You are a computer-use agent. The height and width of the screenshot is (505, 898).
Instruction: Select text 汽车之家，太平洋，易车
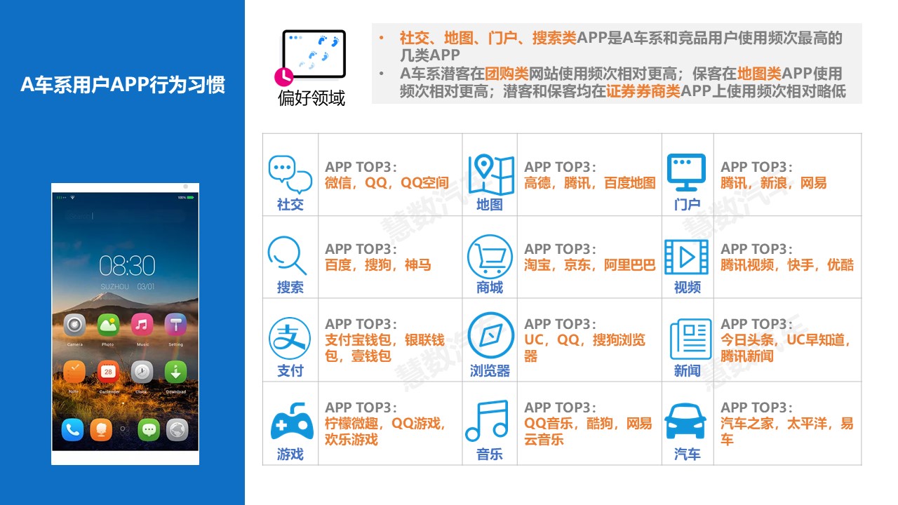coord(787,431)
